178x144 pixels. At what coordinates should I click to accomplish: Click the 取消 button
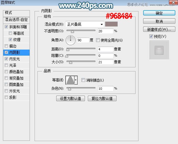(x=159, y=21)
